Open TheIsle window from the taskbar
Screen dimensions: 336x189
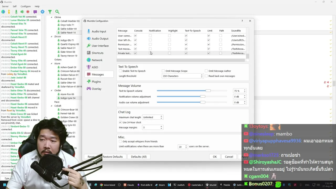click(x=225, y=185)
